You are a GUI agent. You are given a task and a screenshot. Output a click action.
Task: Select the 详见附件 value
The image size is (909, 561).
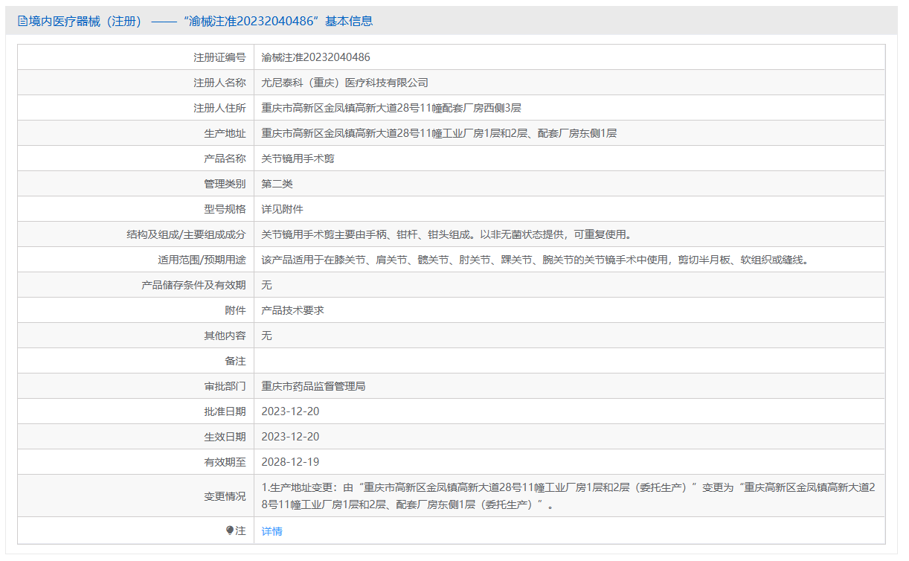click(x=283, y=209)
